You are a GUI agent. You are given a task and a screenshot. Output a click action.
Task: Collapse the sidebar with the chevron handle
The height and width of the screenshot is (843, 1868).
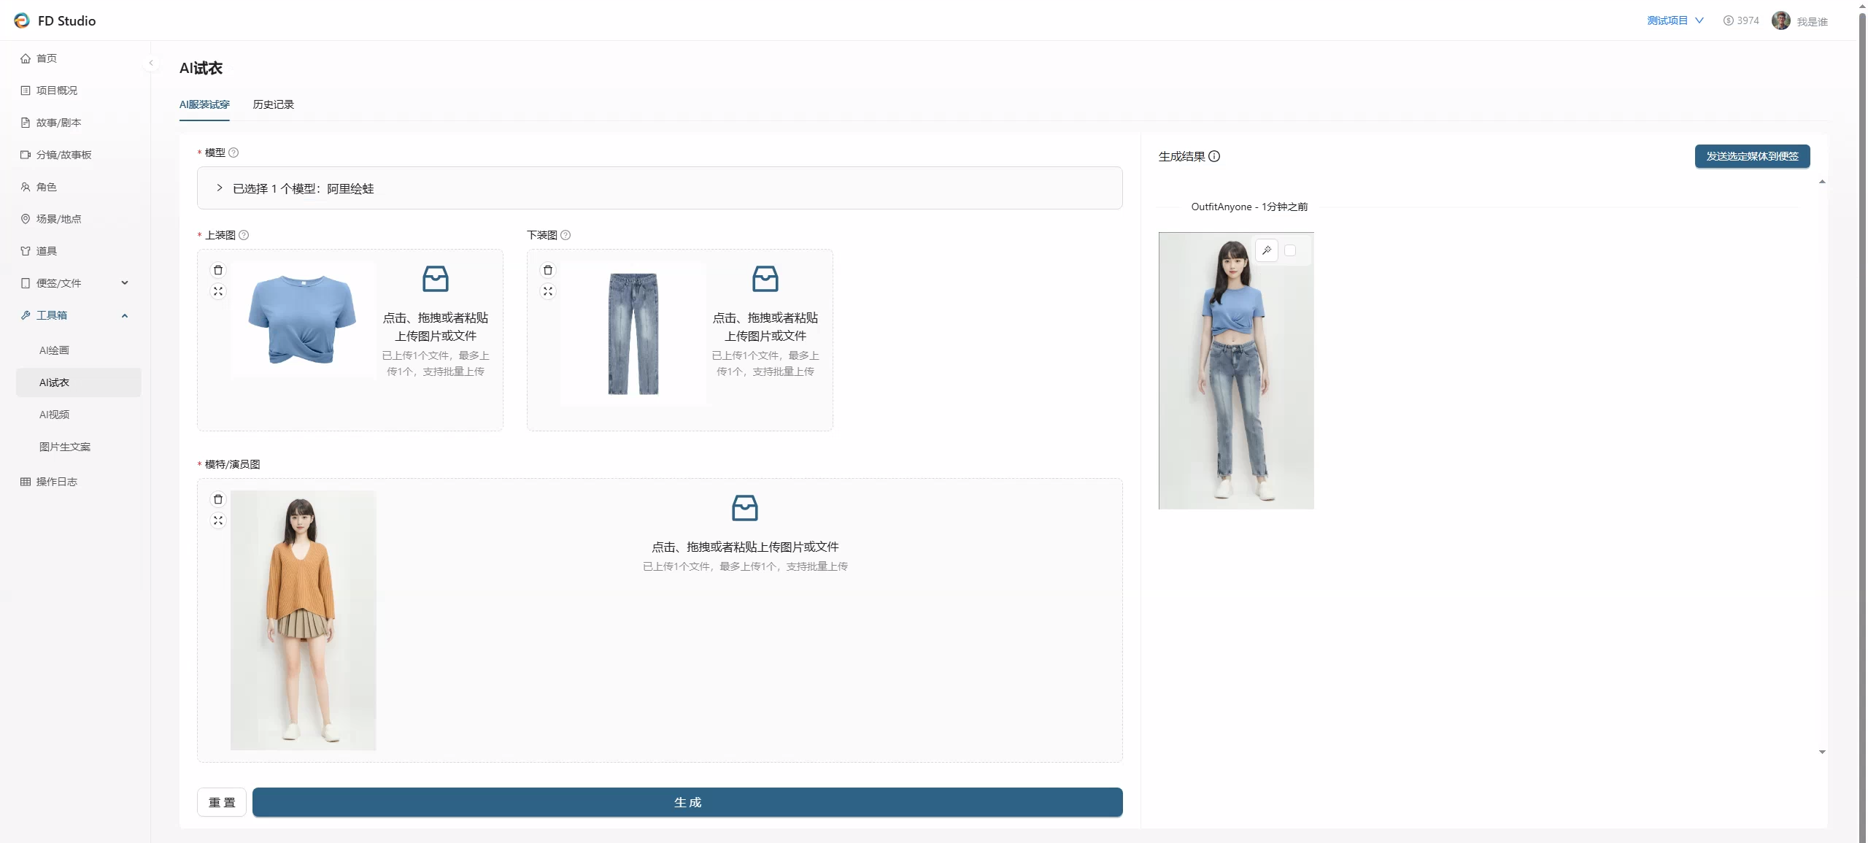151,63
